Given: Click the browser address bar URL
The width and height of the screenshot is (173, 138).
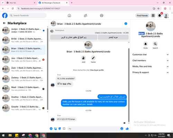Looking at the screenshot, I should coord(40,9).
